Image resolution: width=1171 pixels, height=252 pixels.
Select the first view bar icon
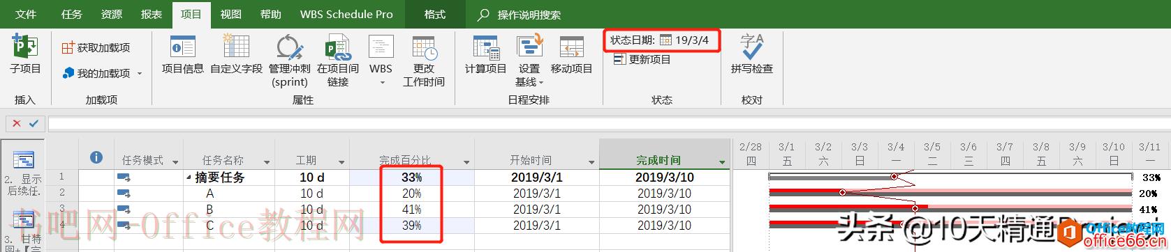click(24, 161)
